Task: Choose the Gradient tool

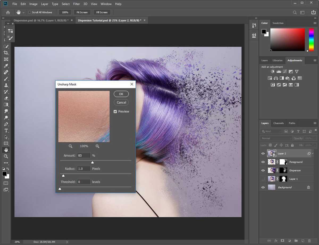Action: 6,104
